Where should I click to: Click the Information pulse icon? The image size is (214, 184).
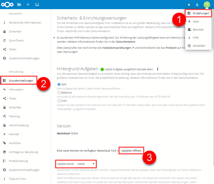[x=4, y=90]
